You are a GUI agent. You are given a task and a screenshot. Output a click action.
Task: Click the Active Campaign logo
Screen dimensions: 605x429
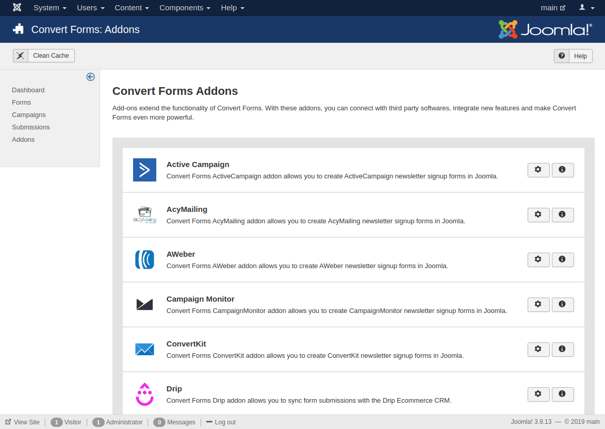[x=145, y=170]
